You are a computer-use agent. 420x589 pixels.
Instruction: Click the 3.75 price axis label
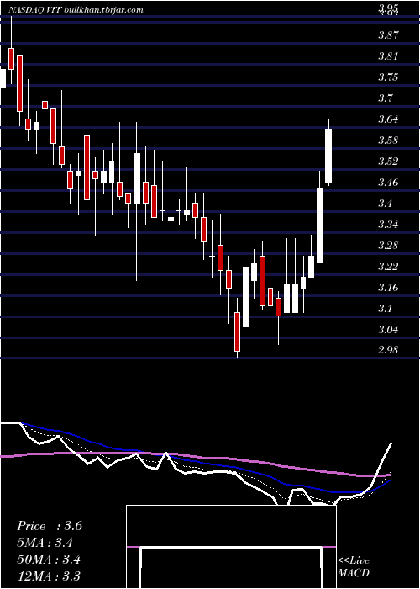[x=388, y=77]
